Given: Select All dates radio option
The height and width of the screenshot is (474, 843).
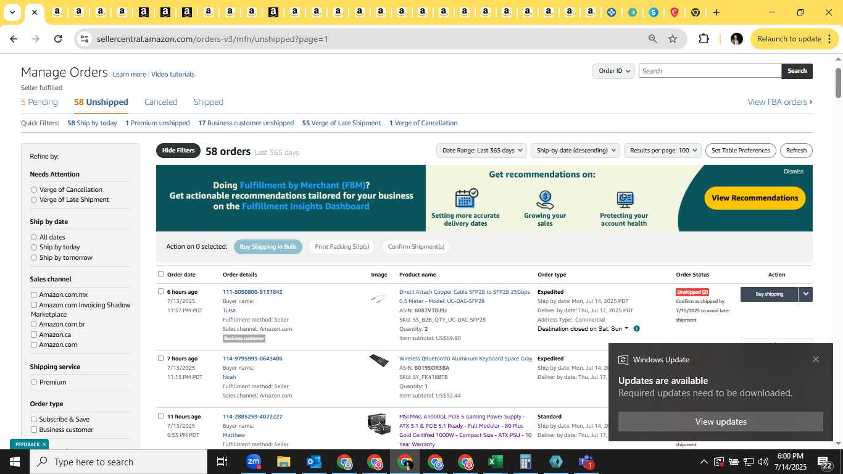Looking at the screenshot, I should (x=34, y=237).
